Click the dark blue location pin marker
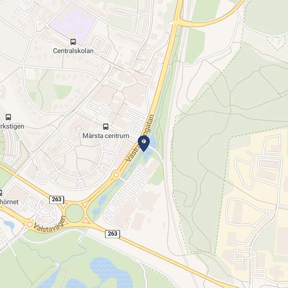 tap(144, 143)
